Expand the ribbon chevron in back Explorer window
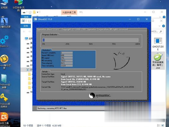Image resolution: width=169 pixels, height=127 pixels. (160, 17)
